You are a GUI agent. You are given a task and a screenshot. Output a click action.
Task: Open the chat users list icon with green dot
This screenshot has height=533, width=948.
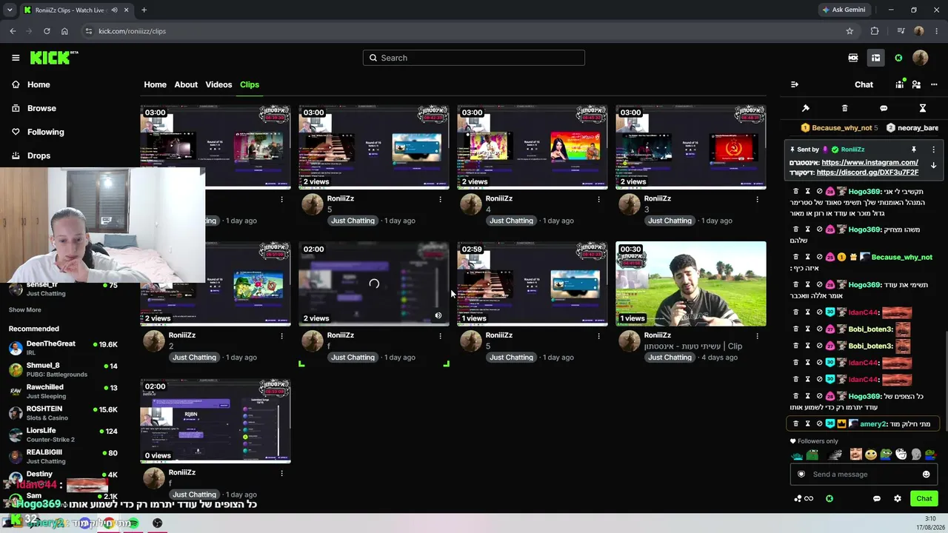tap(900, 84)
